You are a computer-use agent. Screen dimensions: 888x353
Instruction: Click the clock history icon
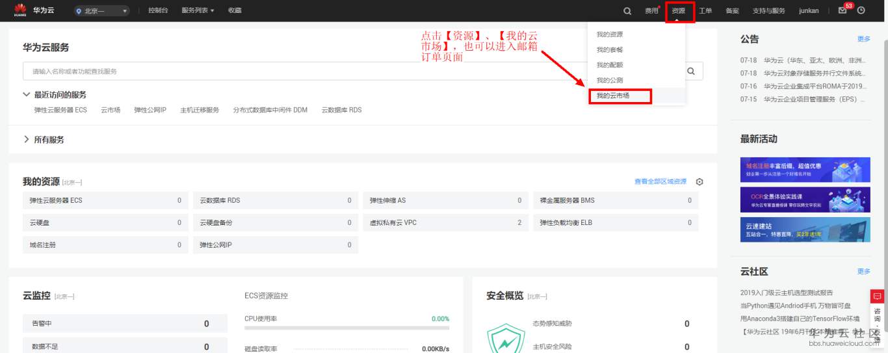[861, 10]
